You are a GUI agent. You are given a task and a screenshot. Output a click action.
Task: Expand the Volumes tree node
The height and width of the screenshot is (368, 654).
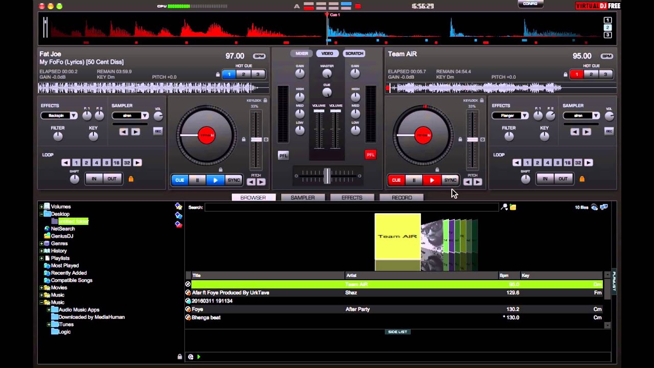click(x=41, y=207)
